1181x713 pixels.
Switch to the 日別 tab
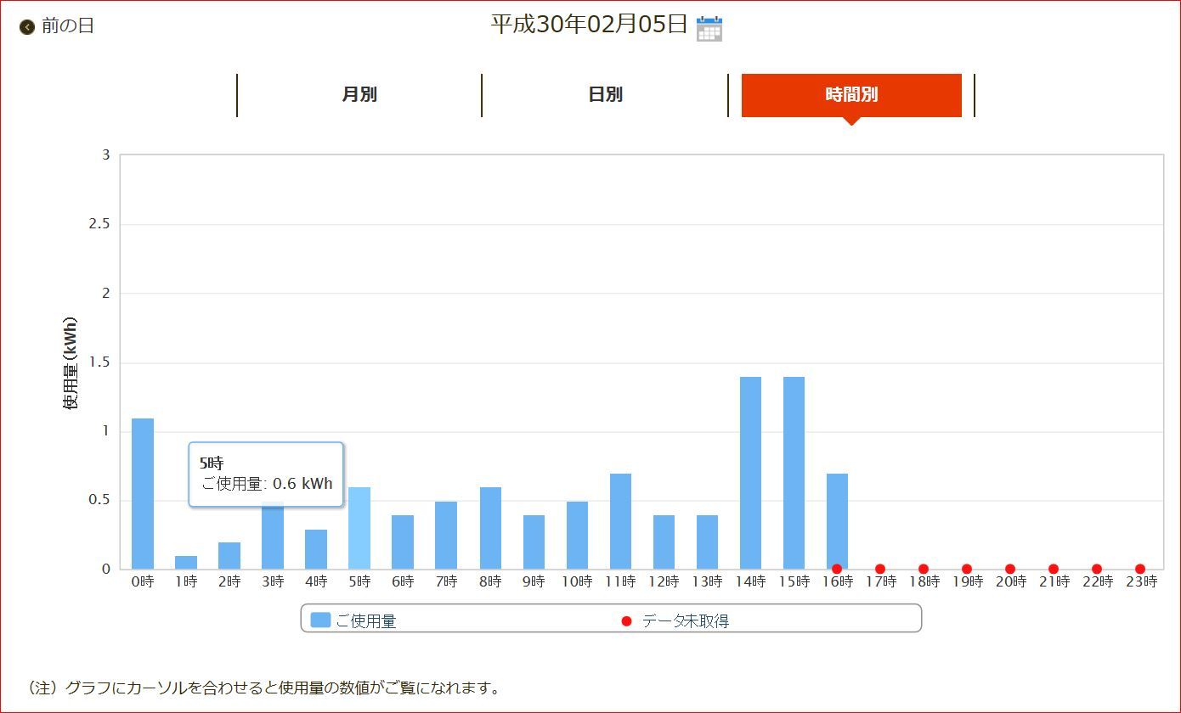605,95
